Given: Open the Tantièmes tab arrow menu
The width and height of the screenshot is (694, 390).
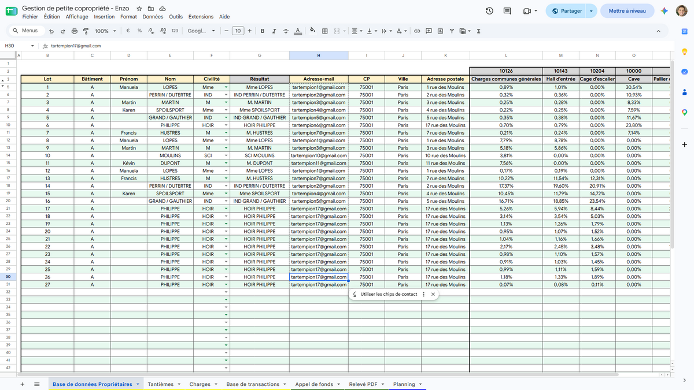Looking at the screenshot, I should [179, 384].
